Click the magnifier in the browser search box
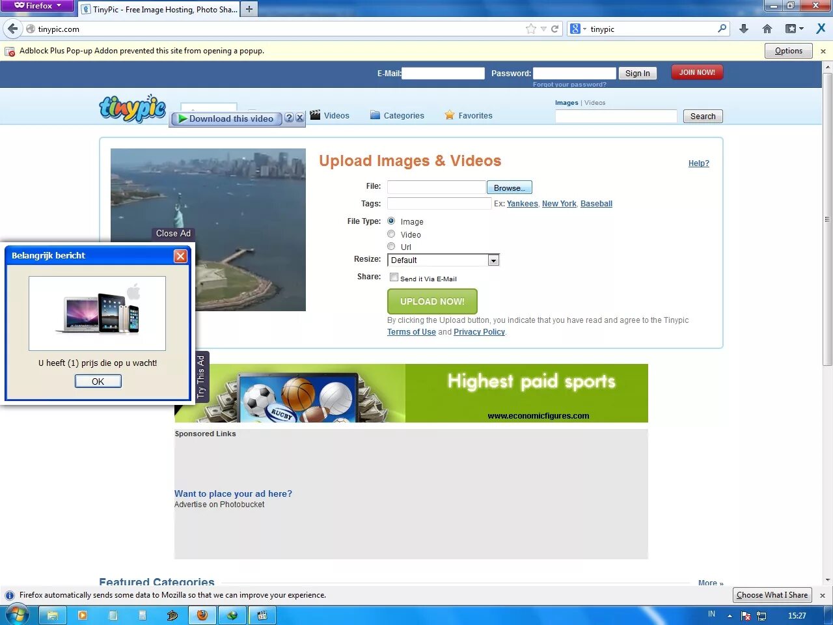 (x=722, y=29)
